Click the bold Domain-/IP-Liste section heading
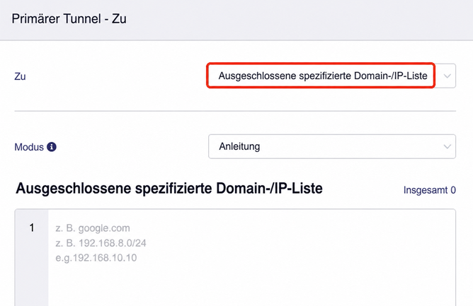This screenshot has height=306, width=473. [x=169, y=189]
